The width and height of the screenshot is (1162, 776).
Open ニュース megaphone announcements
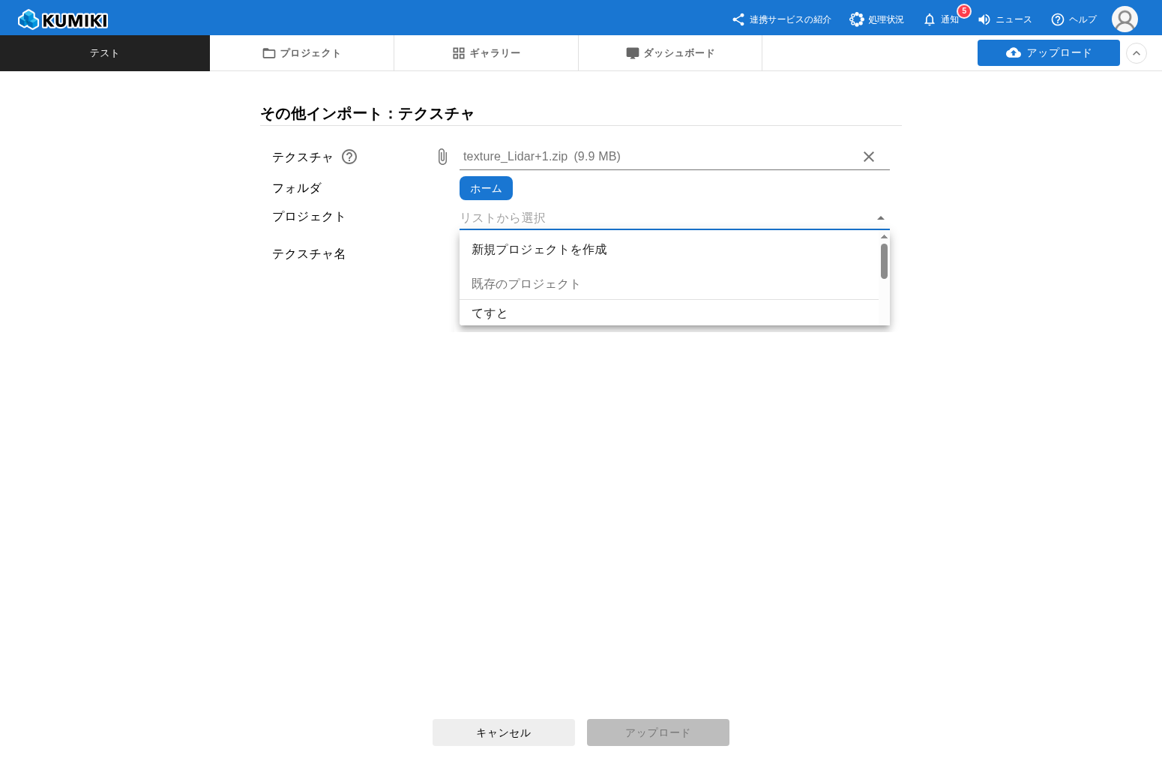[1005, 19]
